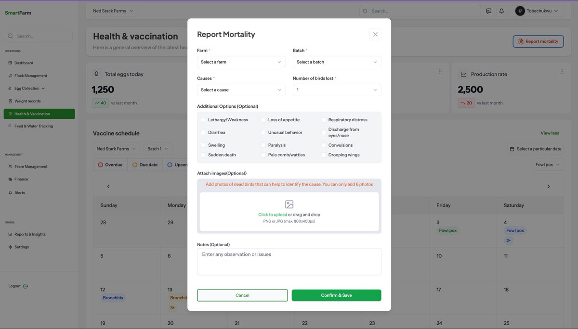This screenshot has width=578, height=329.
Task: Click the Feed & Water Tracking icon
Action: pyautogui.click(x=9, y=125)
